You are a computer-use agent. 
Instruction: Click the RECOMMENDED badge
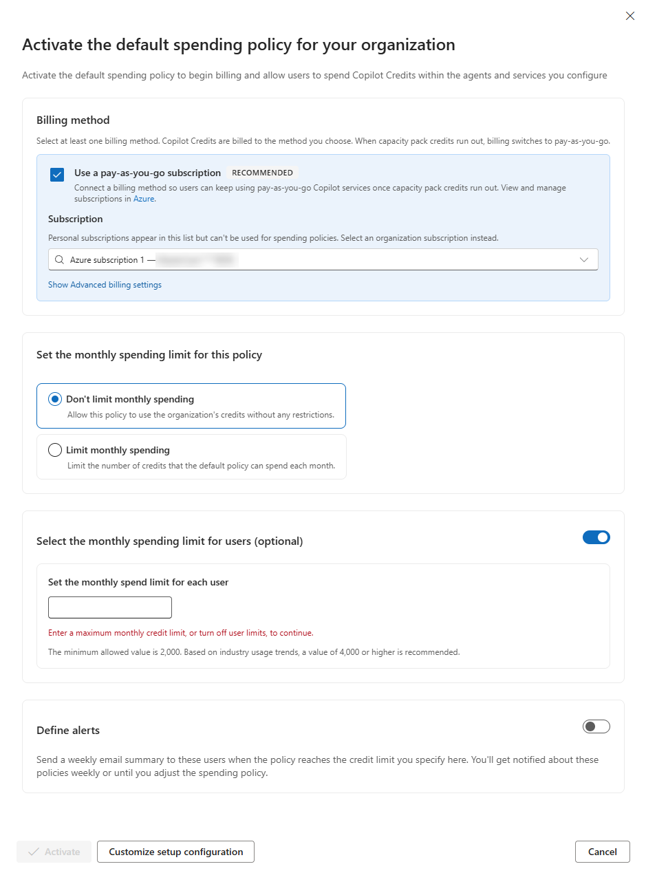[x=262, y=173]
